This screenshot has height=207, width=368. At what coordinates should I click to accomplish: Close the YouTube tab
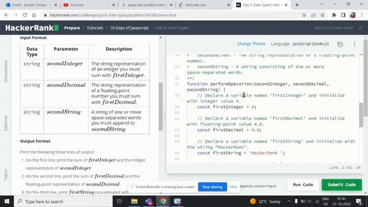coord(114,5)
